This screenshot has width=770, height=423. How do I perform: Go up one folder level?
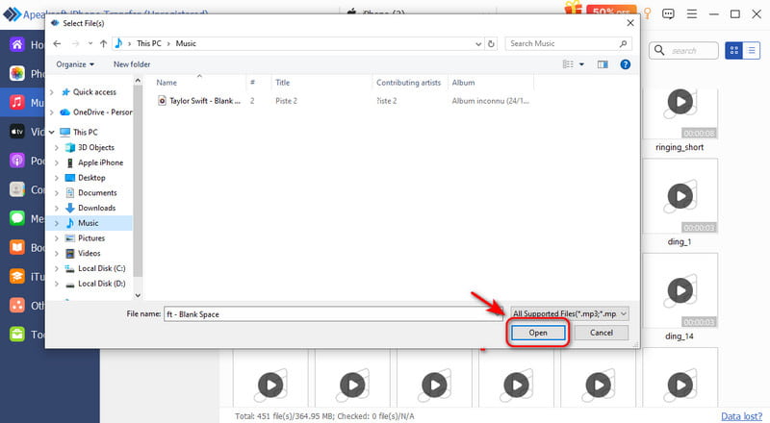pyautogui.click(x=103, y=43)
